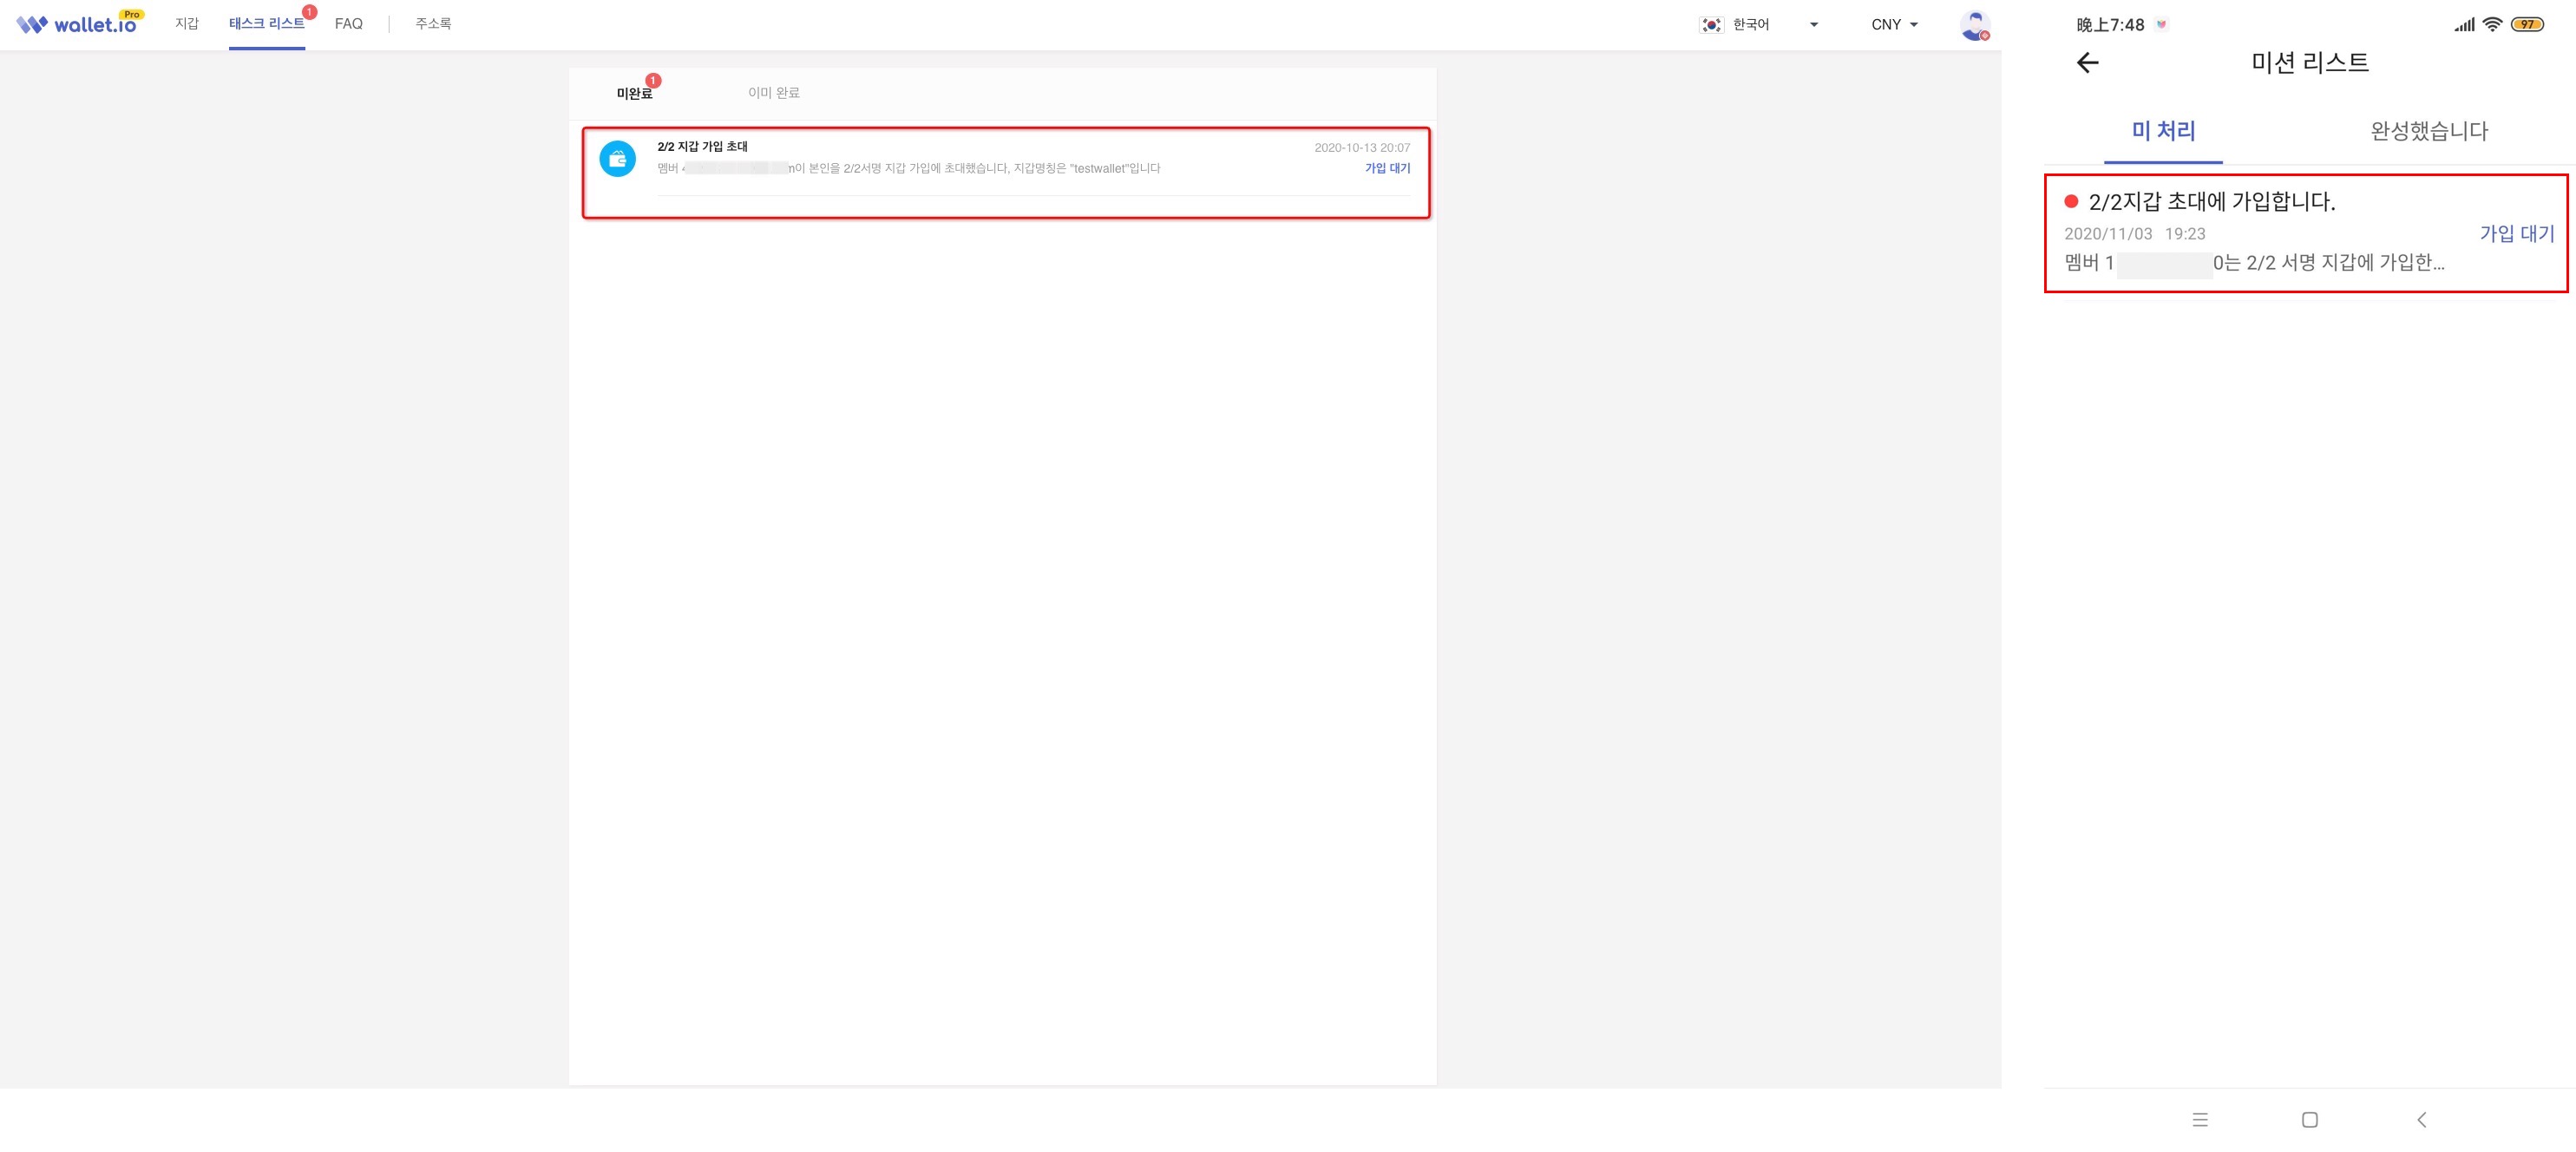
Task: Select the 태스크 리스트 menu item
Action: [x=266, y=24]
